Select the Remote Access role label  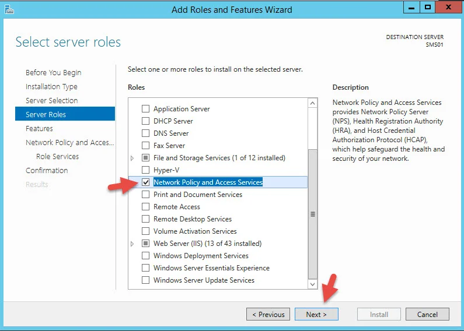[x=177, y=206]
